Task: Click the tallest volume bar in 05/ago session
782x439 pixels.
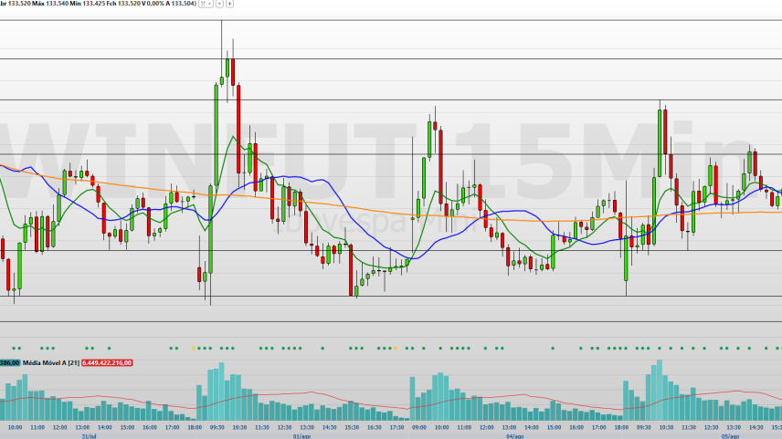Action: pos(660,390)
